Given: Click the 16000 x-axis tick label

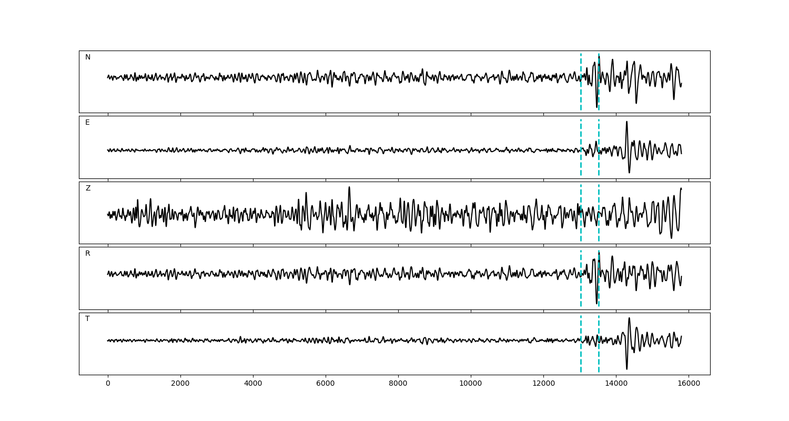Looking at the screenshot, I should click(x=689, y=384).
